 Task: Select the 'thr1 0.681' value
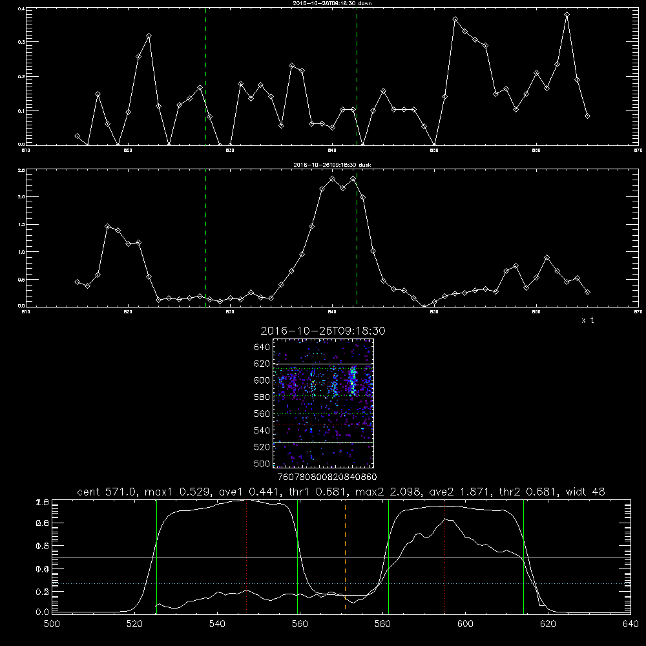317,492
